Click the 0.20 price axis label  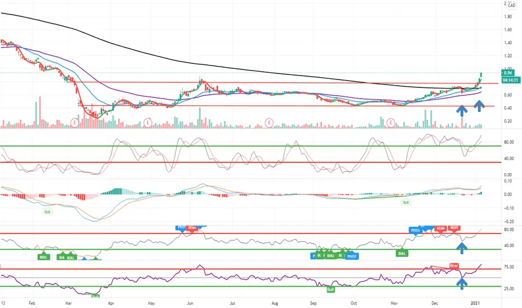pos(508,121)
